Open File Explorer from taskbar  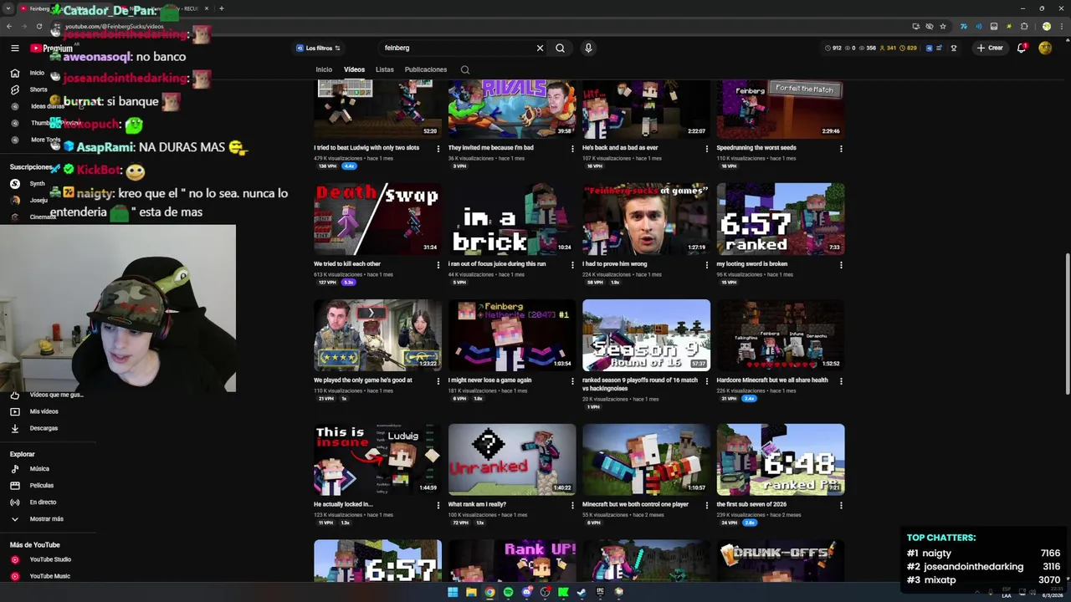point(471,592)
